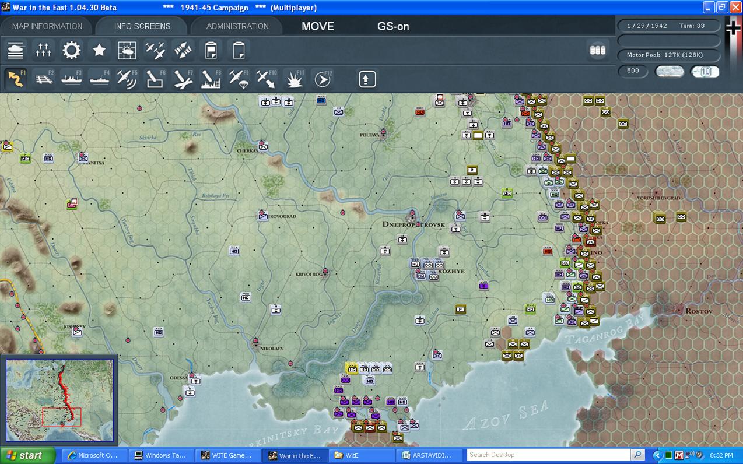
Task: Open the weather map icon
Action: pos(127,51)
